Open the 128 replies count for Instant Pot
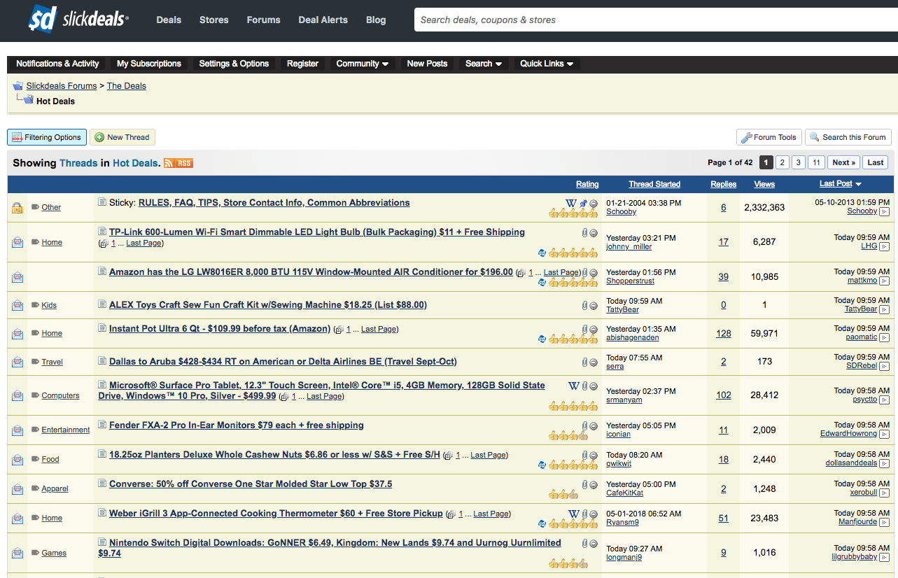This screenshot has height=578, width=898. pyautogui.click(x=724, y=334)
